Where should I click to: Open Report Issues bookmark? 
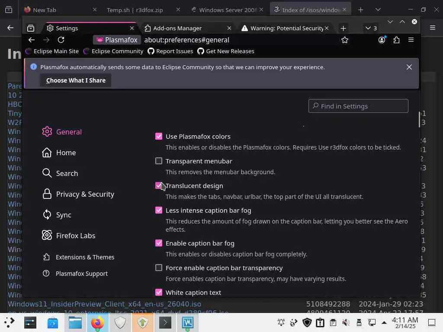pyautogui.click(x=170, y=51)
